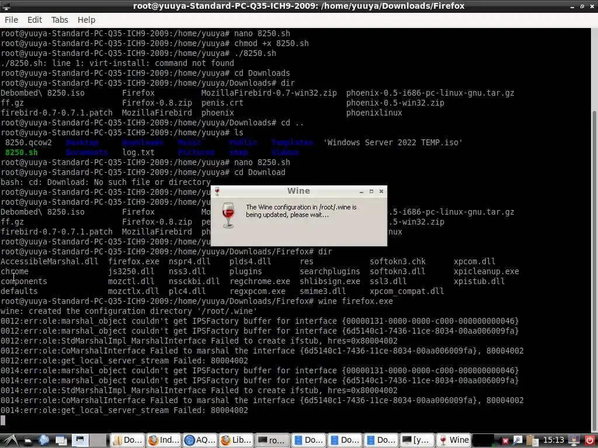Viewport: 598px width, 448px height.
Task: Open the Help menu in the terminal
Action: (x=86, y=20)
